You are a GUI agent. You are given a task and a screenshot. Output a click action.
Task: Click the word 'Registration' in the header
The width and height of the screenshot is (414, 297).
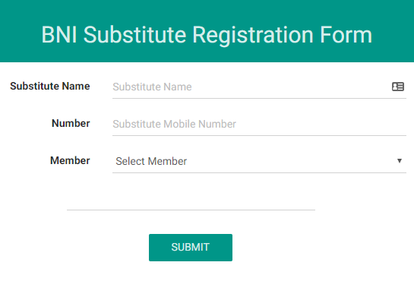[253, 36]
